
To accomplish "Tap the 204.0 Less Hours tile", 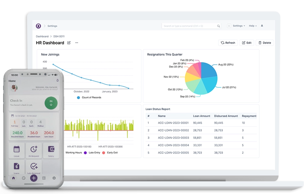I will 49,134.
